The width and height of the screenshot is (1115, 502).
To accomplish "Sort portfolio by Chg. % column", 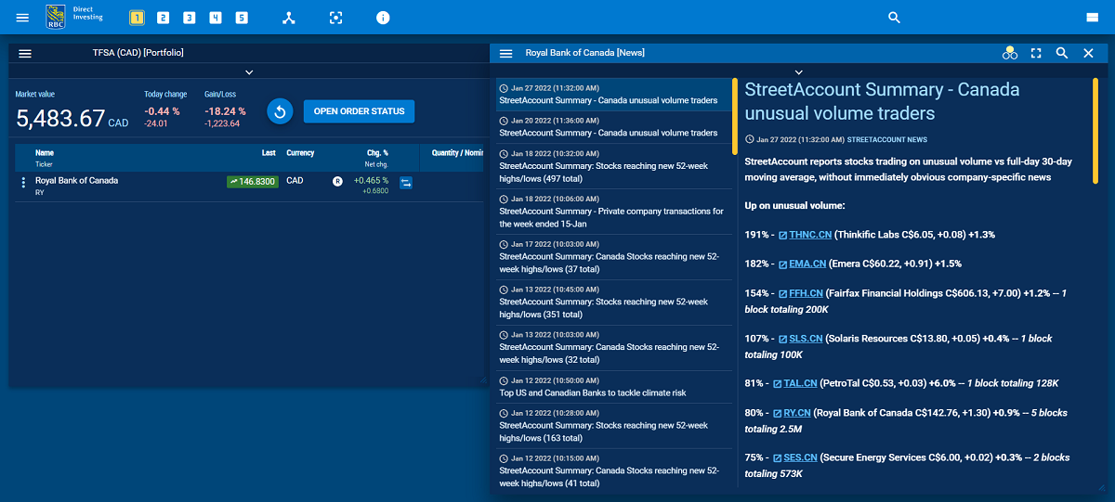I will click(x=377, y=153).
